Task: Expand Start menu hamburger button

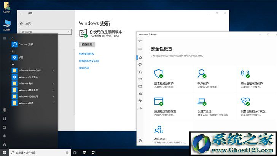Action: click(5, 39)
